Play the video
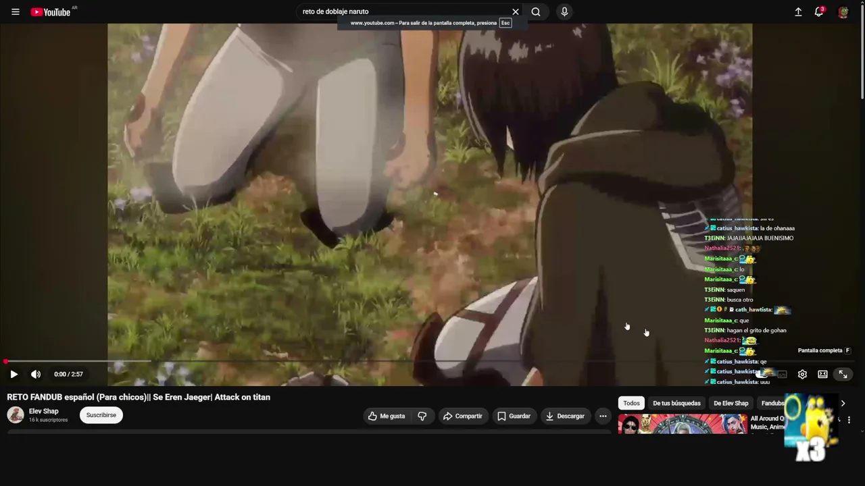Image resolution: width=865 pixels, height=486 pixels. pyautogui.click(x=14, y=374)
